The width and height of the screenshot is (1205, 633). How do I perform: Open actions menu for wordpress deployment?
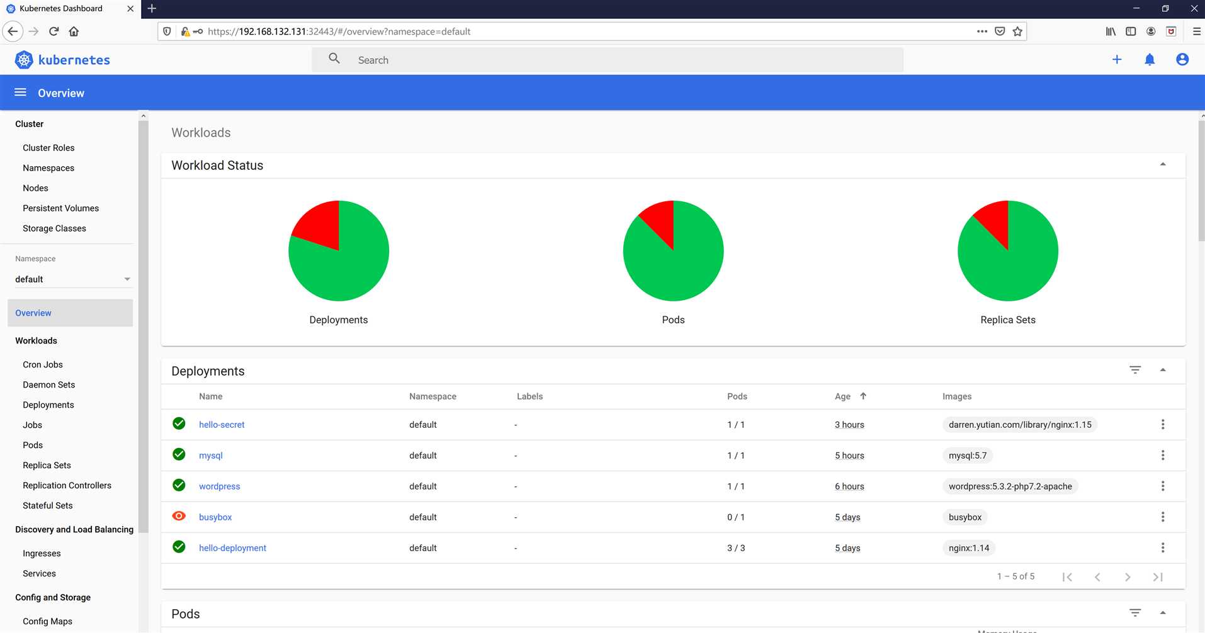1163,486
